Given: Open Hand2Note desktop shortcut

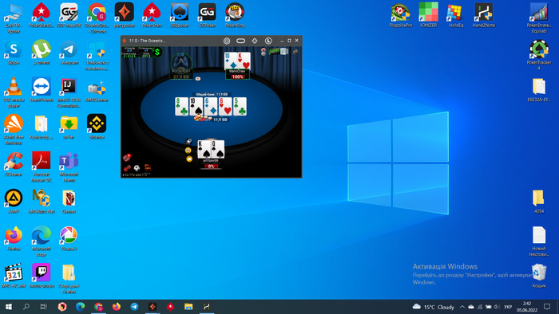Looking at the screenshot, I should [484, 15].
